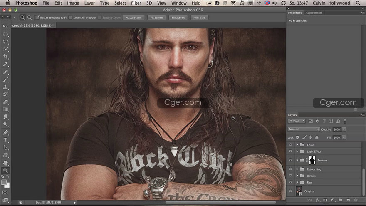Image resolution: width=366 pixels, height=206 pixels.
Task: Hide the Color group layer
Action: pos(290,145)
